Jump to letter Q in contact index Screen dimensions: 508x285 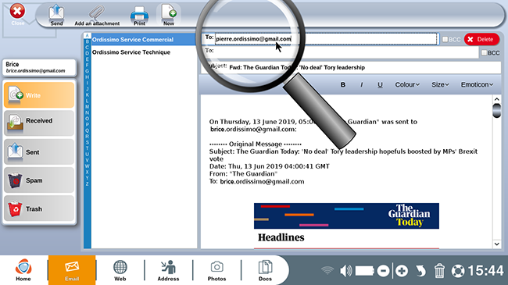[x=87, y=130]
